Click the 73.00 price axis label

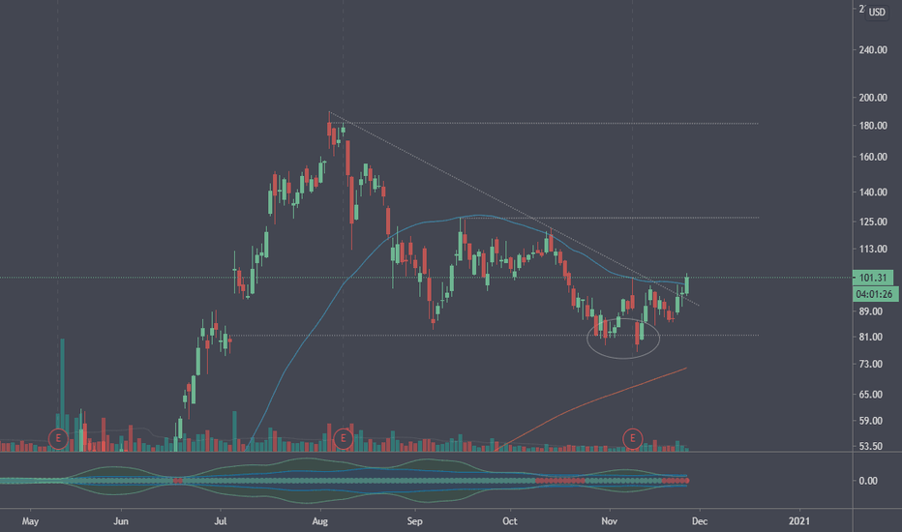(870, 364)
